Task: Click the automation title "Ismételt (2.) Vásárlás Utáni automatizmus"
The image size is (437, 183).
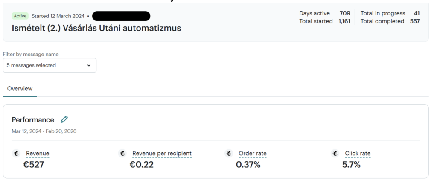Action: (96, 29)
